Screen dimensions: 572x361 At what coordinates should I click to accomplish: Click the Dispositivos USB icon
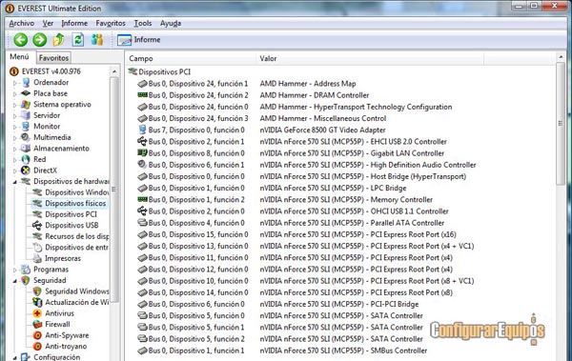(37, 225)
